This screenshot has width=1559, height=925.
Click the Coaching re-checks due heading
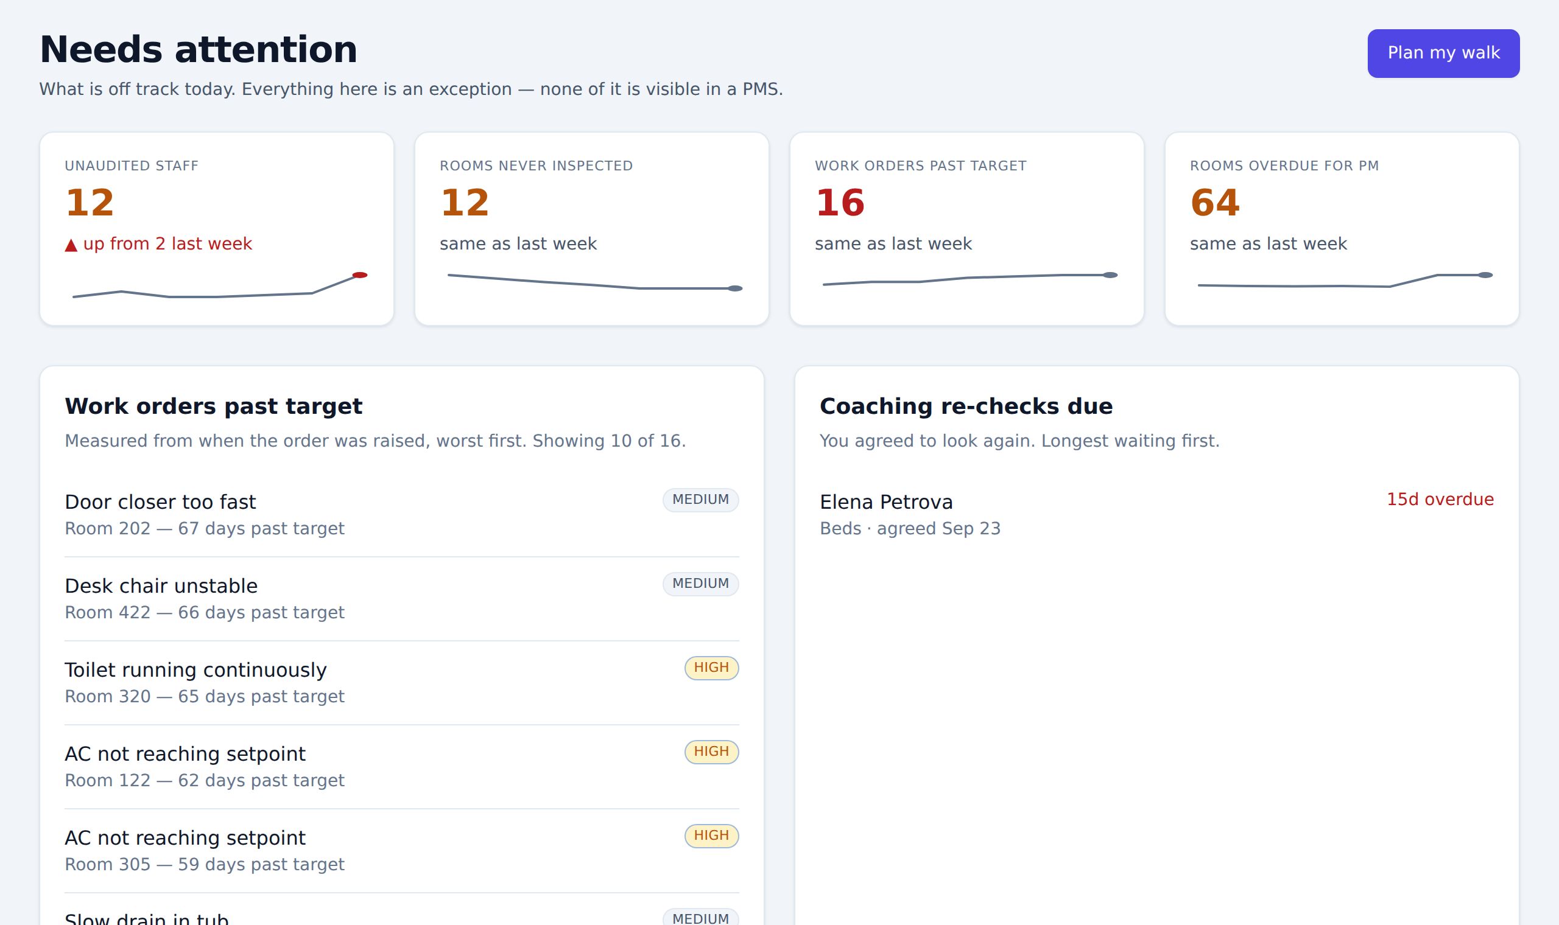pos(966,407)
